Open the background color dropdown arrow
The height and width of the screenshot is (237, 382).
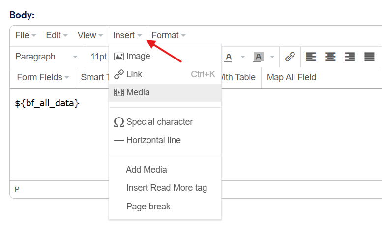tap(272, 57)
